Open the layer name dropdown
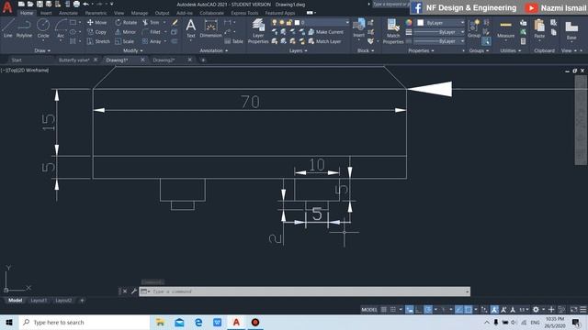Image resolution: width=588 pixels, height=330 pixels. pyautogui.click(x=347, y=22)
